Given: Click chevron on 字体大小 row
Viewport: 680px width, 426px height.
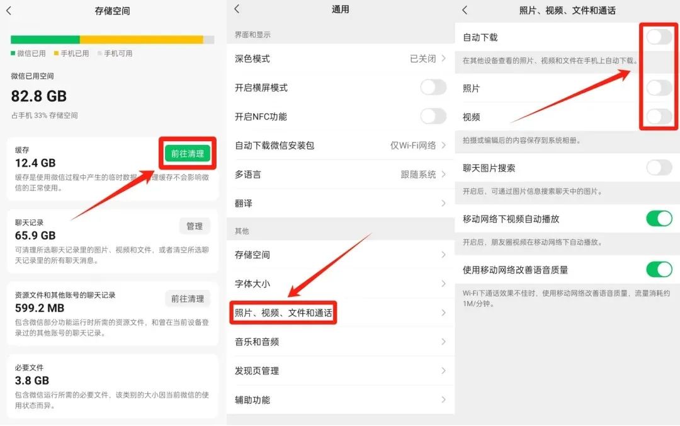Looking at the screenshot, I should pyautogui.click(x=443, y=284).
